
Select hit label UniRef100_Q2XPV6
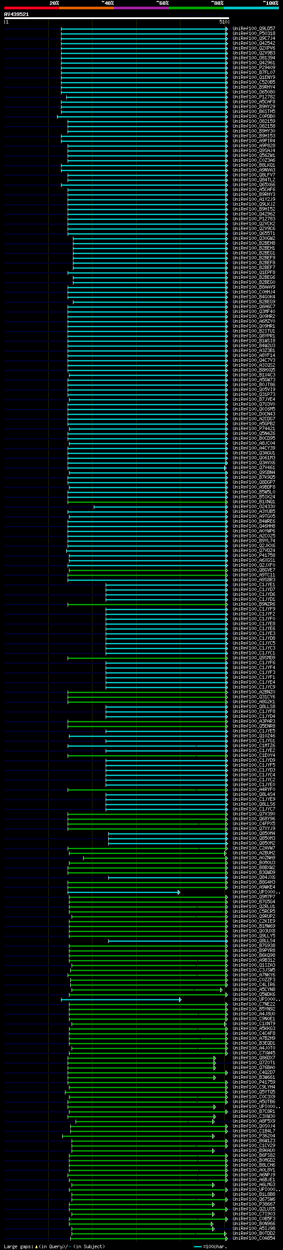253,48
